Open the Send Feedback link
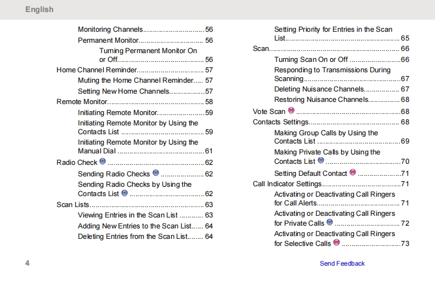This screenshot has height=281, width=435. tap(342, 263)
